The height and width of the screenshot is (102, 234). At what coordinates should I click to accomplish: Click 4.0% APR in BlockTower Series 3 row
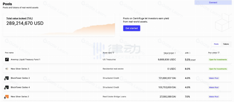pos(187,78)
